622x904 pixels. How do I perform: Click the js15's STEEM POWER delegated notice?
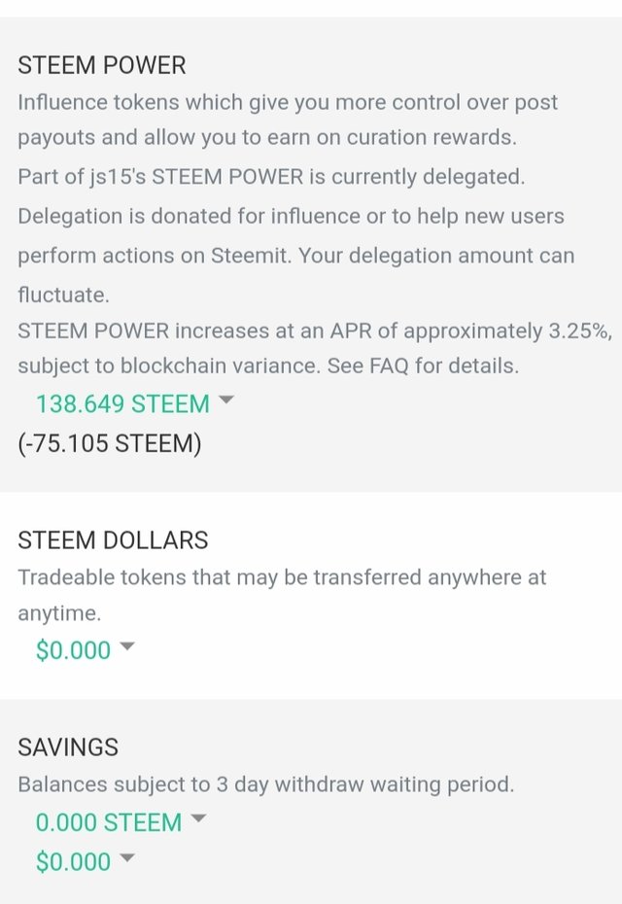271,177
